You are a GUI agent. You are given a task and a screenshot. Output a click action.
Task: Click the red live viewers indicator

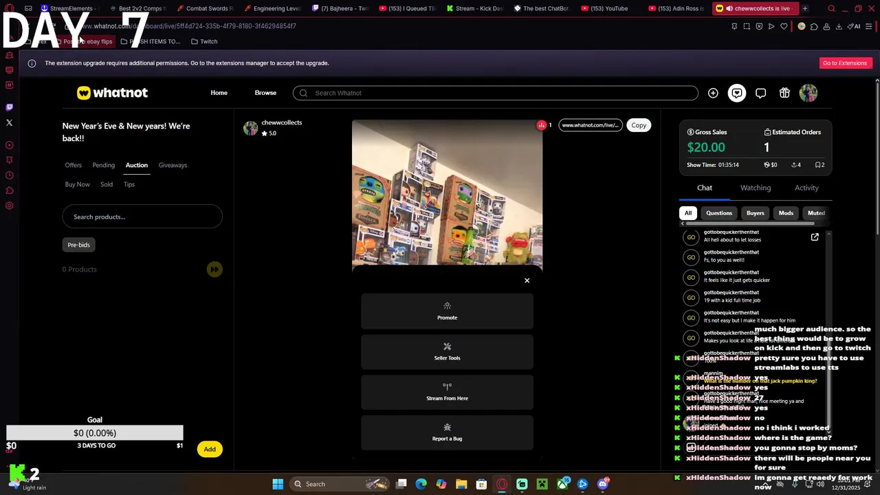click(x=542, y=125)
